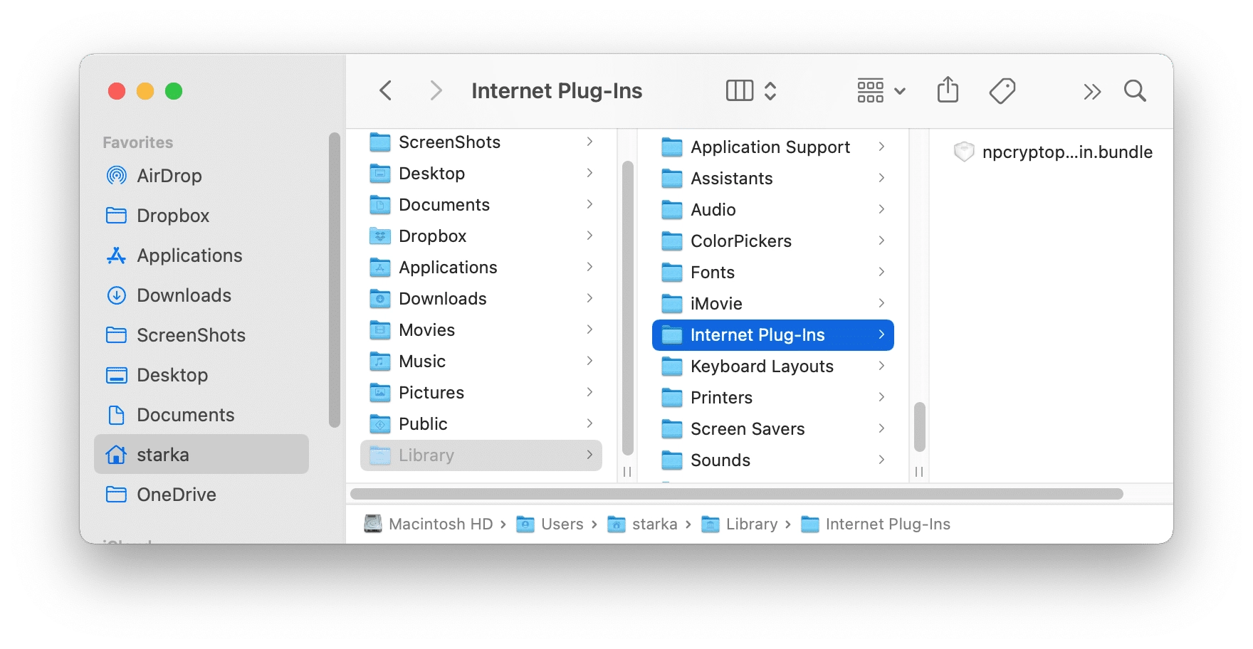This screenshot has height=649, width=1253.
Task: Click the forward navigation arrow
Action: tap(435, 90)
